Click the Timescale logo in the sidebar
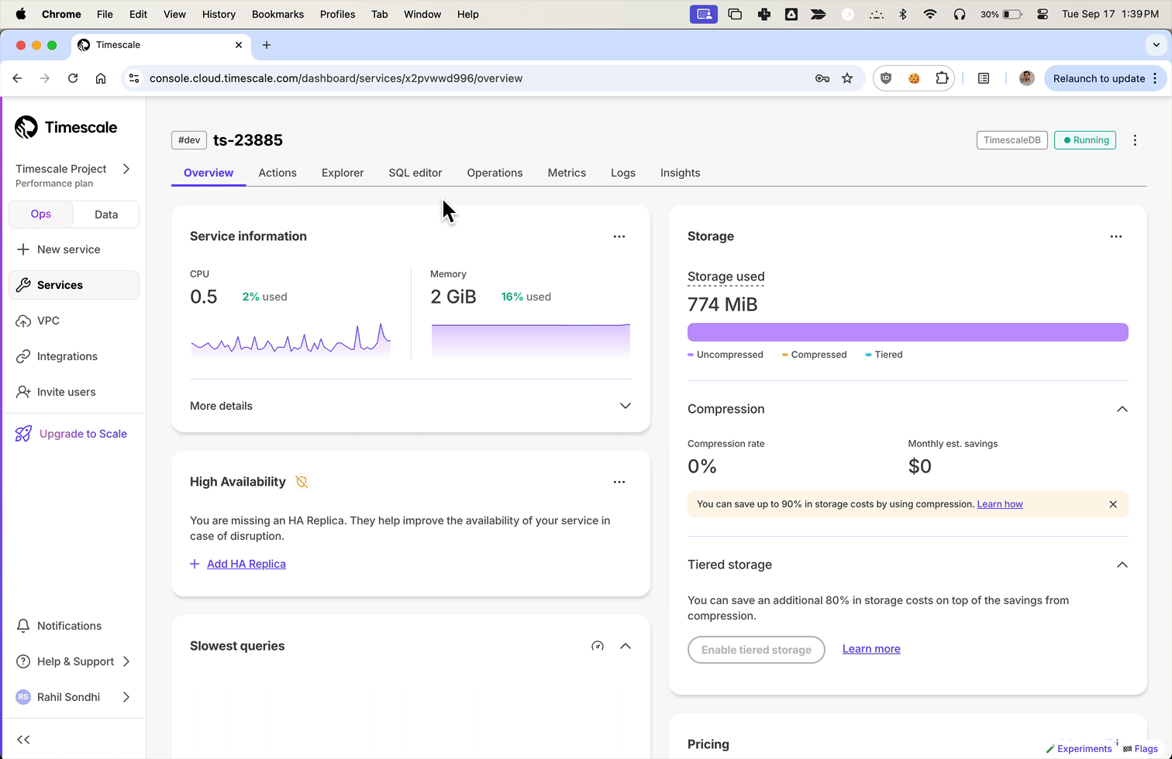1172x759 pixels. click(66, 127)
